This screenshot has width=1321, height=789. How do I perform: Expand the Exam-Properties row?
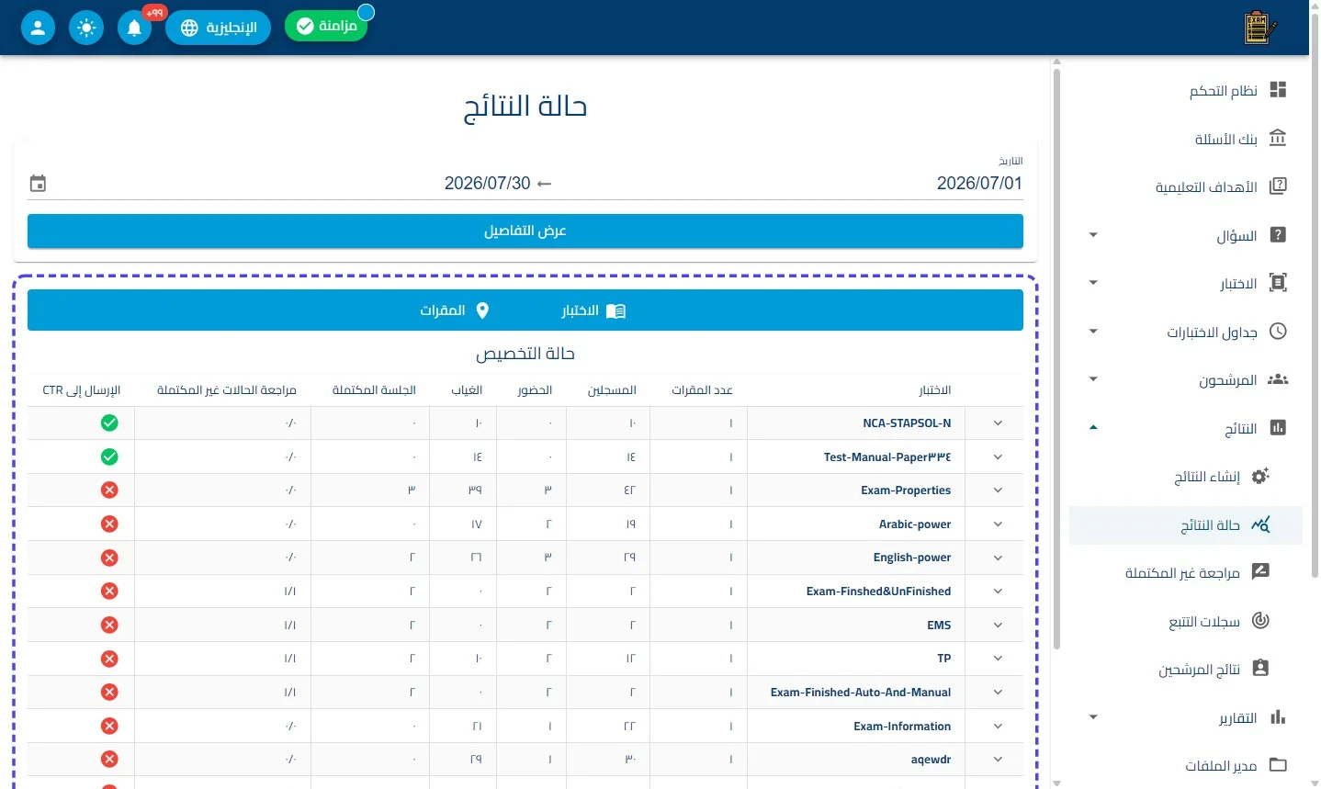coord(998,490)
